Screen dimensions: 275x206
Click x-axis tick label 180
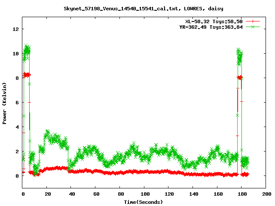pos(242,194)
